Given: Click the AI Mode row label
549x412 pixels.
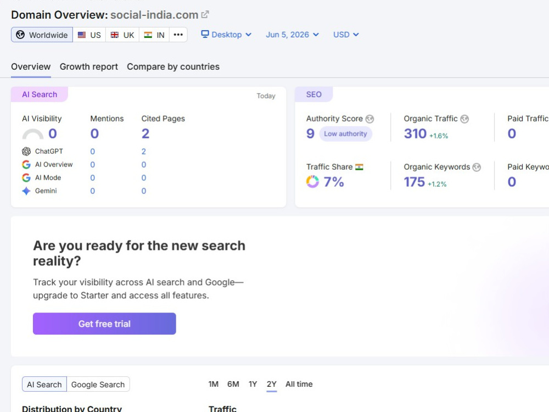Looking at the screenshot, I should click(48, 177).
